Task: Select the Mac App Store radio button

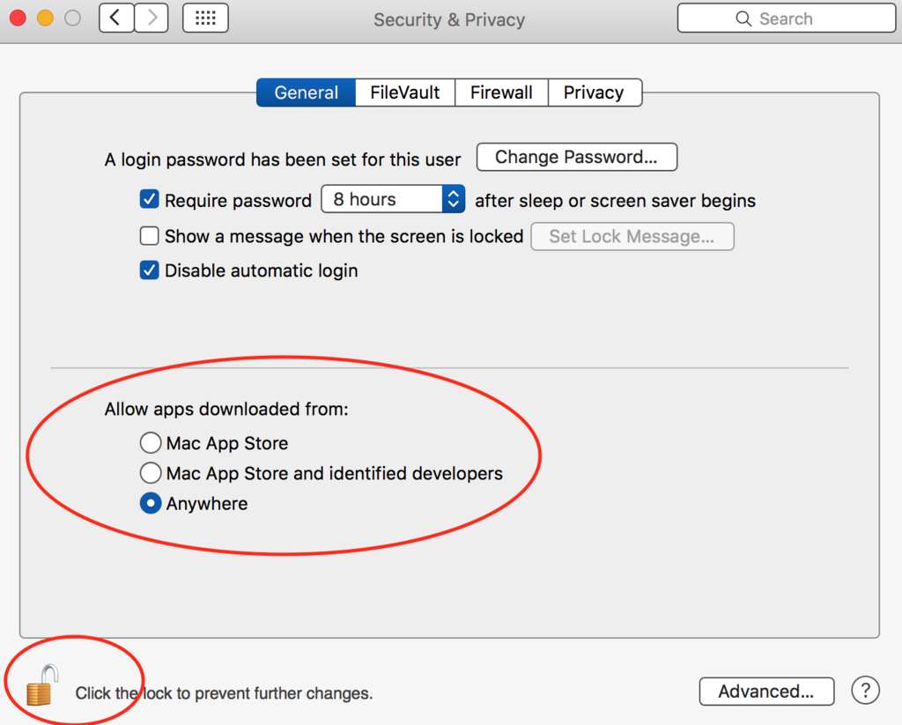Action: (151, 443)
